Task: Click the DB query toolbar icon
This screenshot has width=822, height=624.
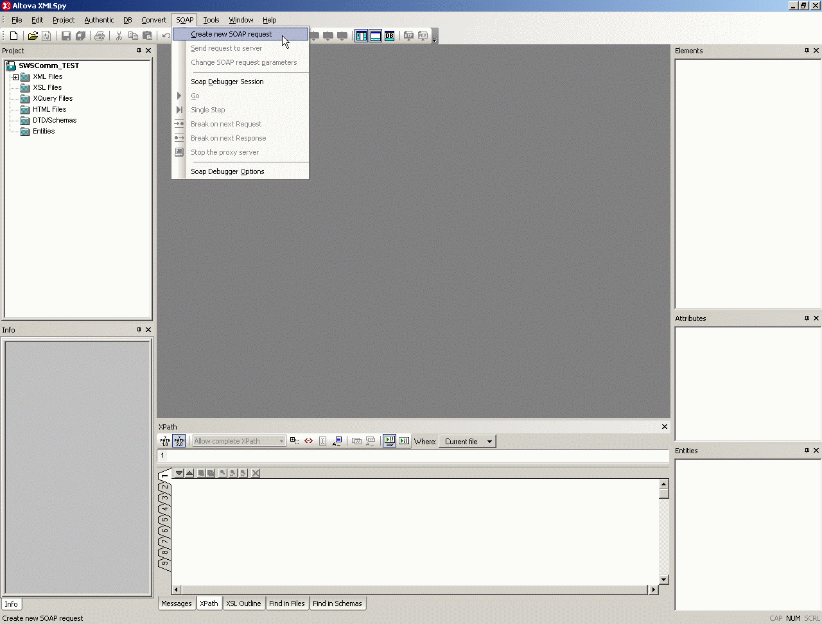Action: 390,36
